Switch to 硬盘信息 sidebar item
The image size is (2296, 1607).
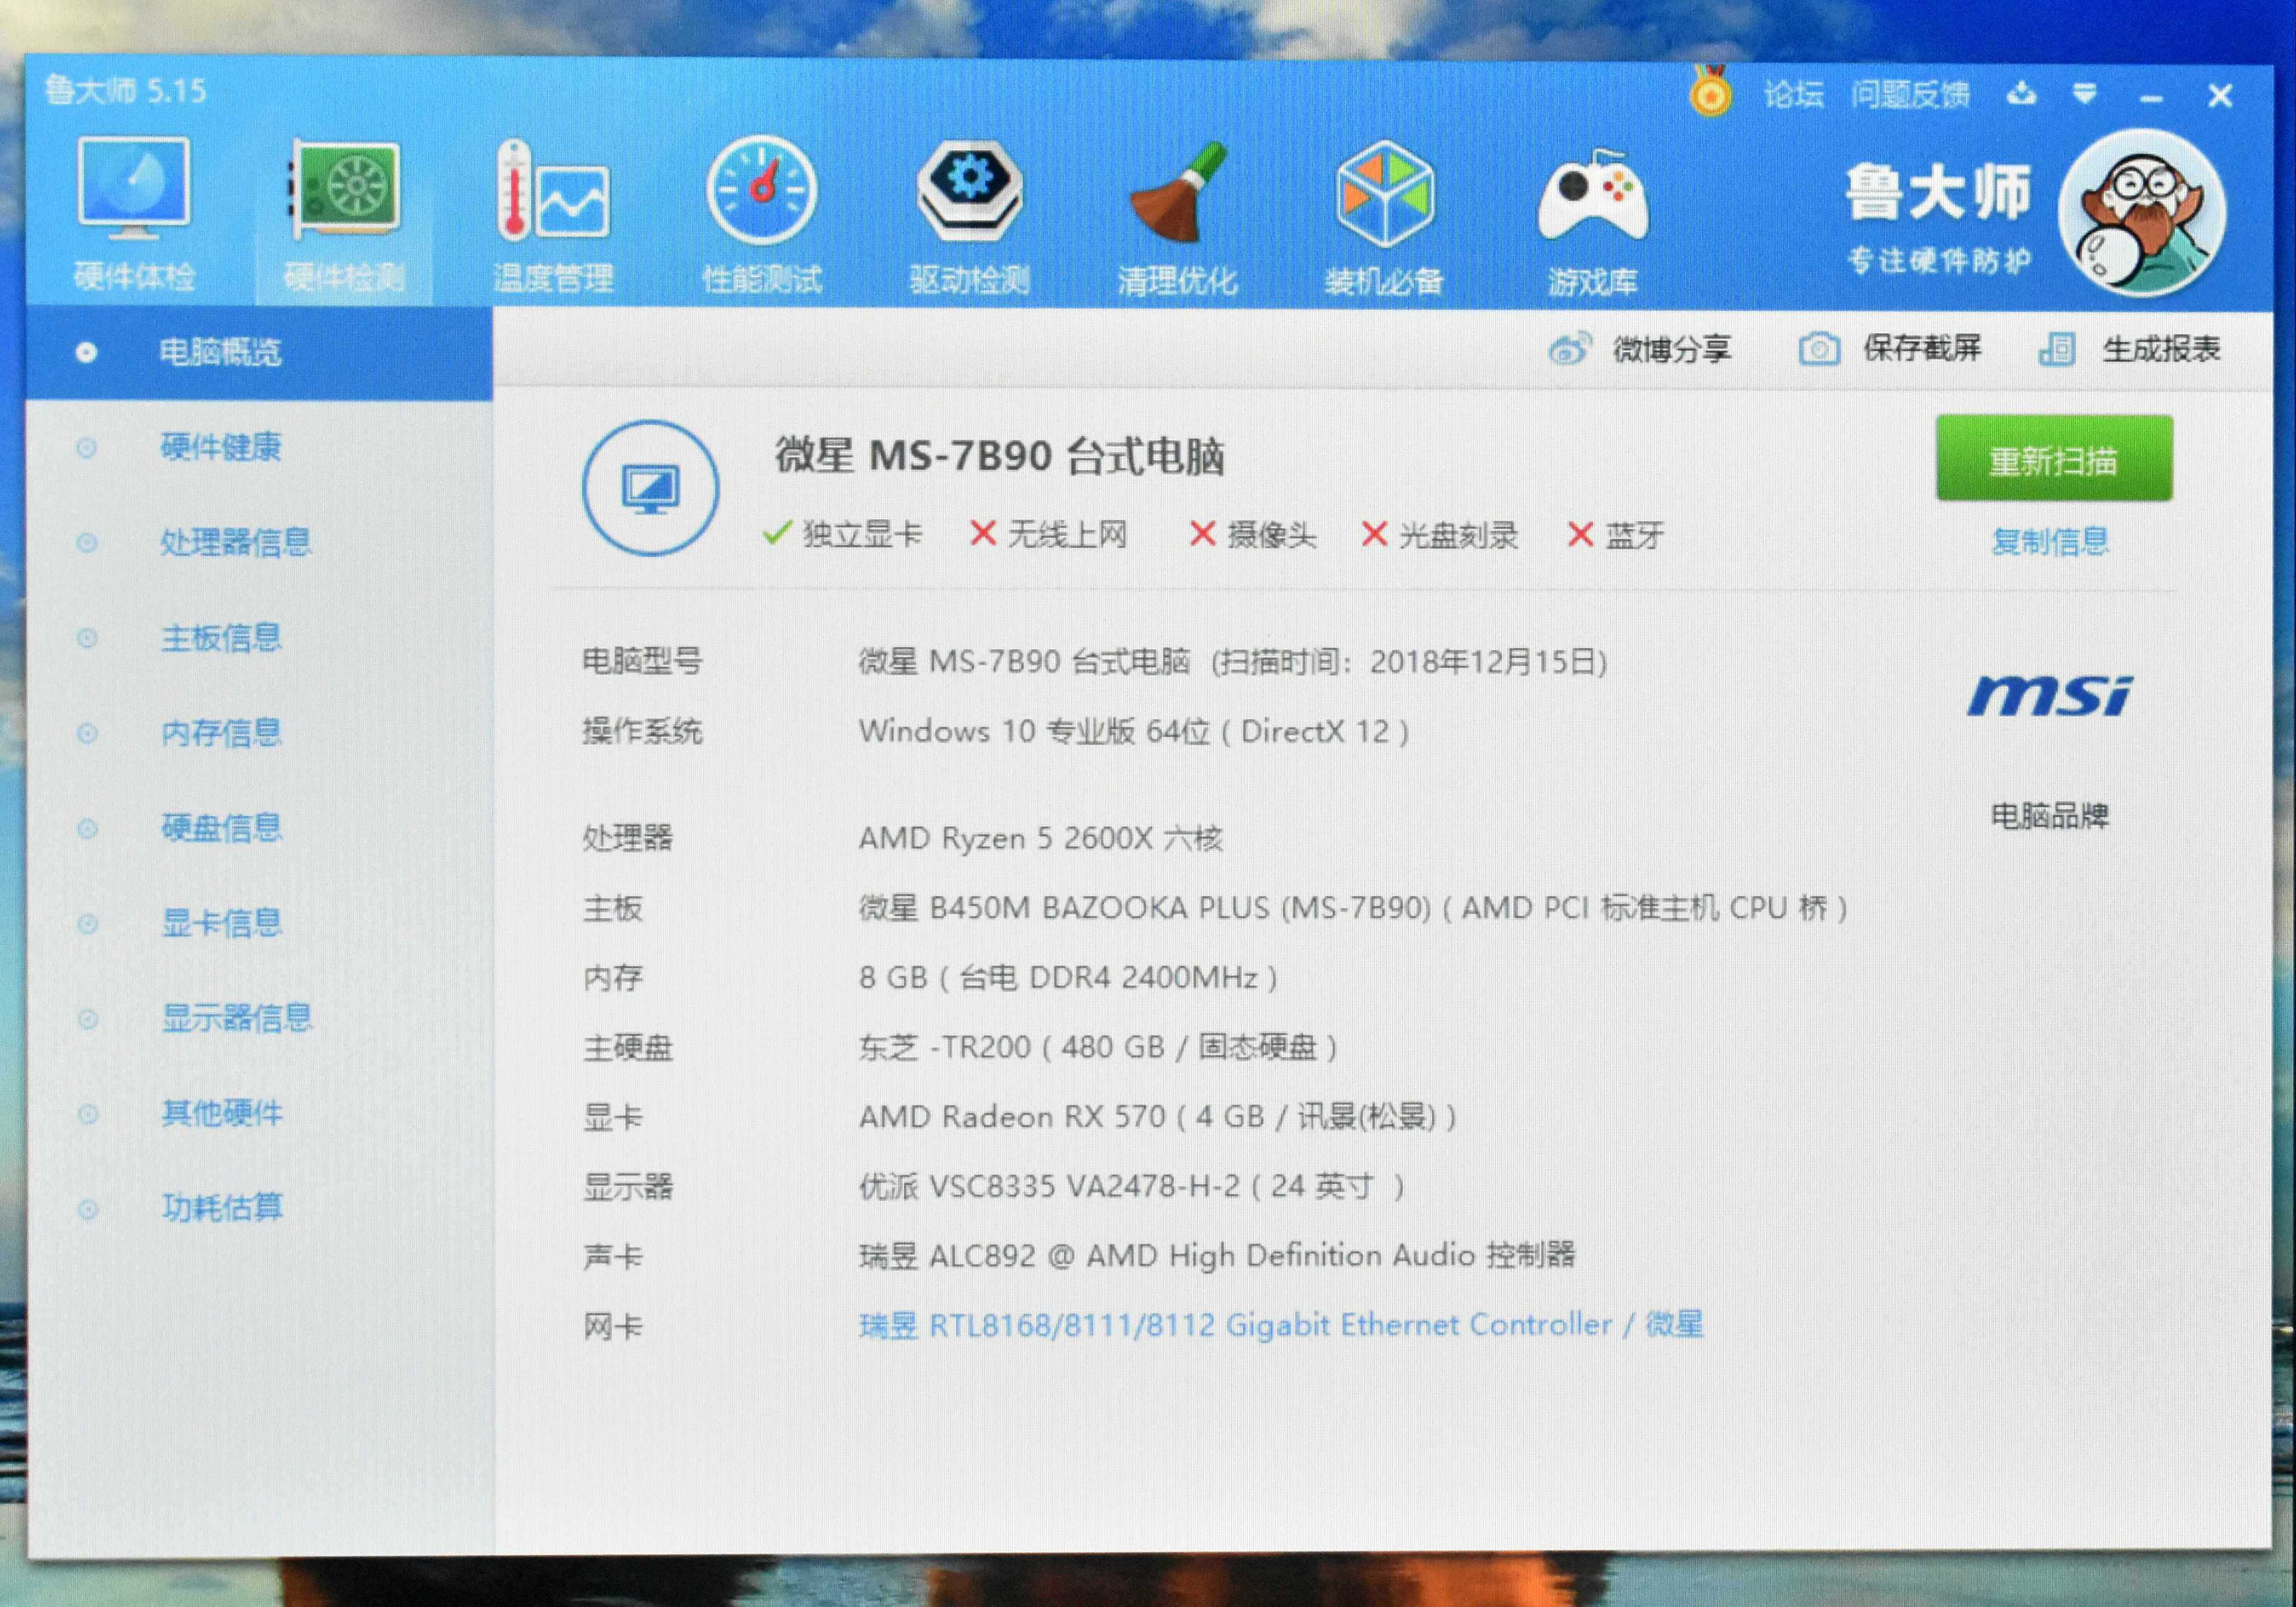[x=221, y=827]
